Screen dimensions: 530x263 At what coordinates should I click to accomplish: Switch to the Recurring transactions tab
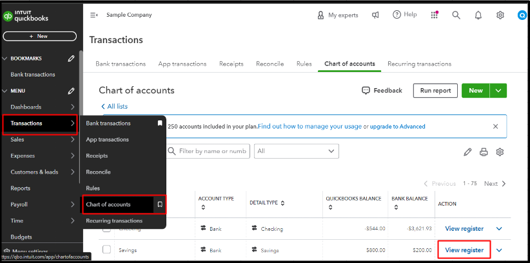click(x=420, y=64)
